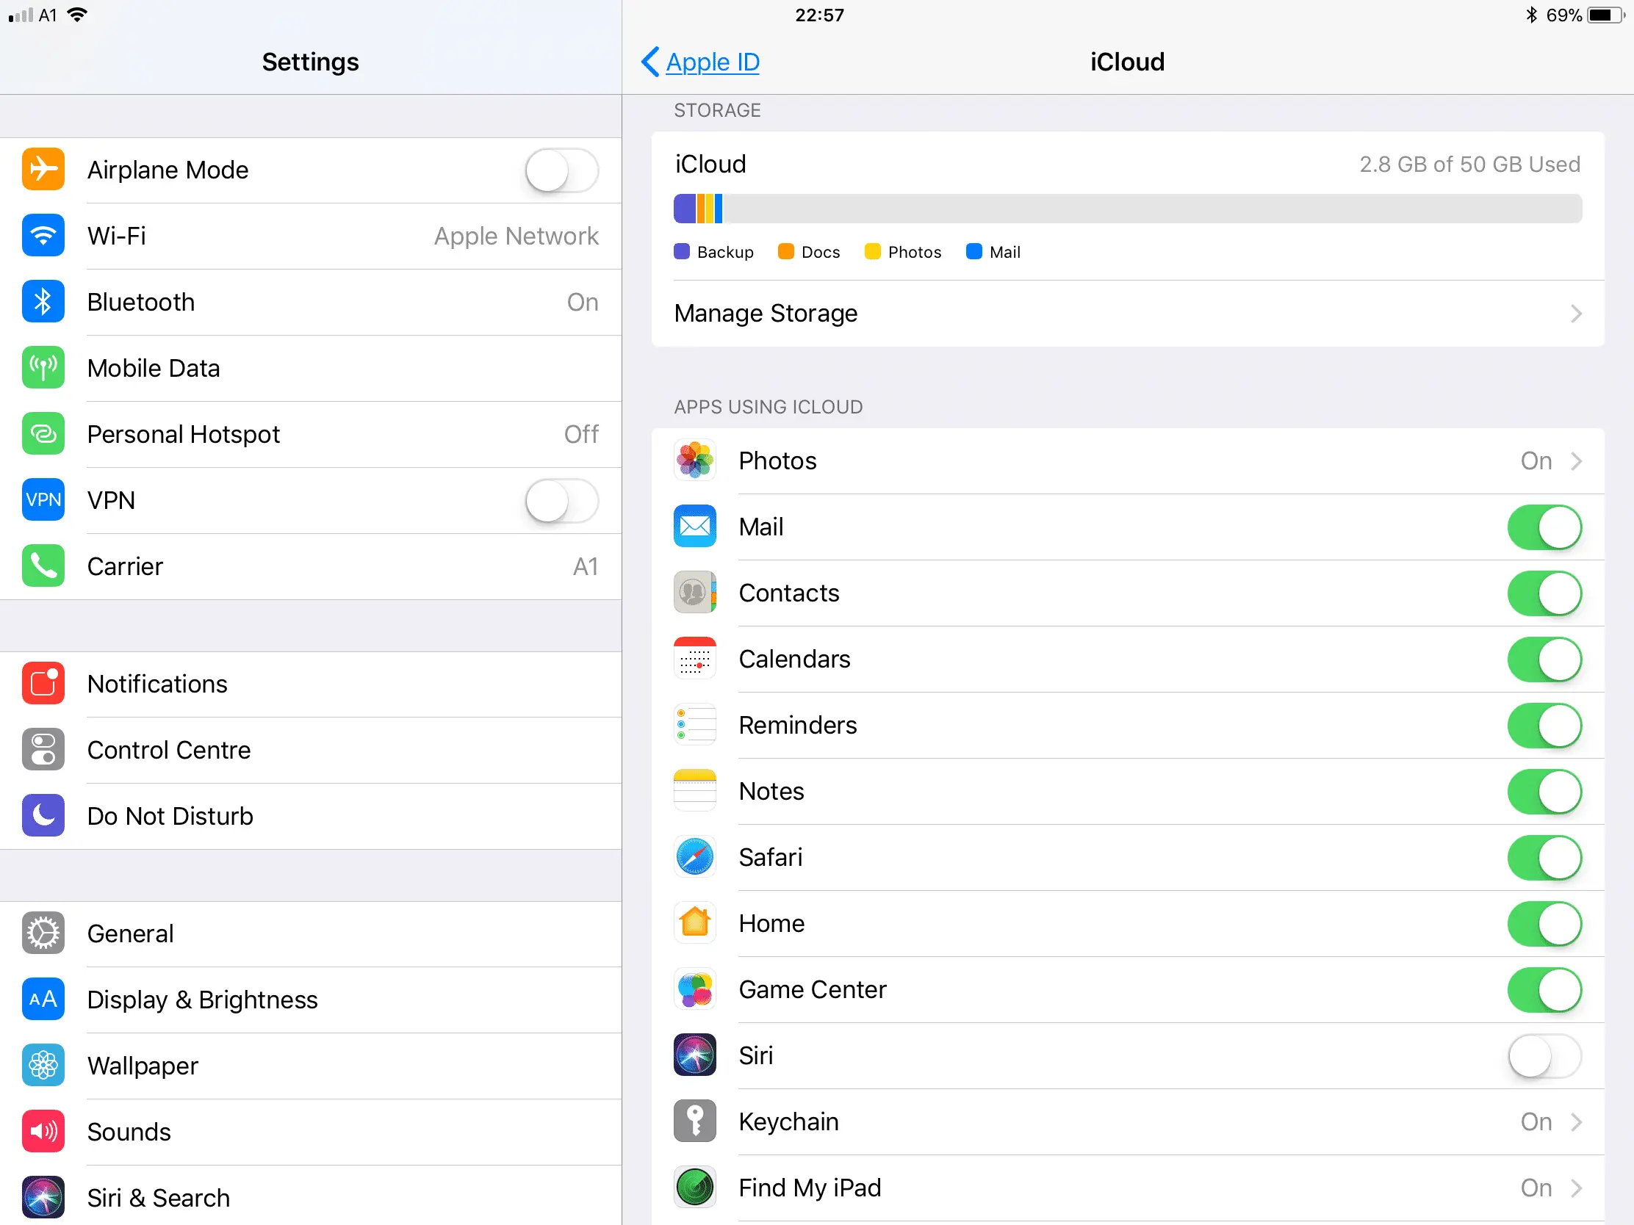1634x1225 pixels.
Task: Toggle Siri off for iCloud
Action: (x=1545, y=1056)
